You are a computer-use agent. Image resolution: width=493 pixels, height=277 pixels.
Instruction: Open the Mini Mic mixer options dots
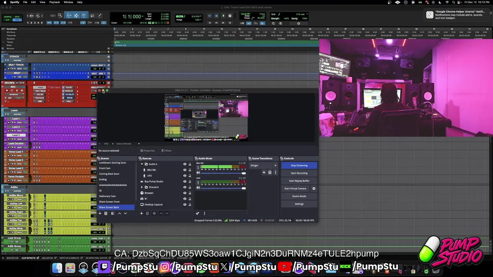click(198, 168)
